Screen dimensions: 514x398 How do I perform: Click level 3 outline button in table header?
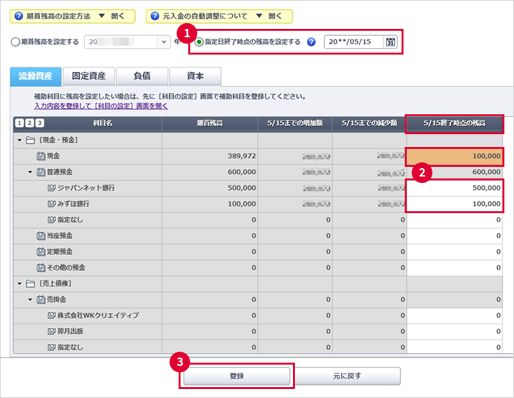click(x=39, y=123)
